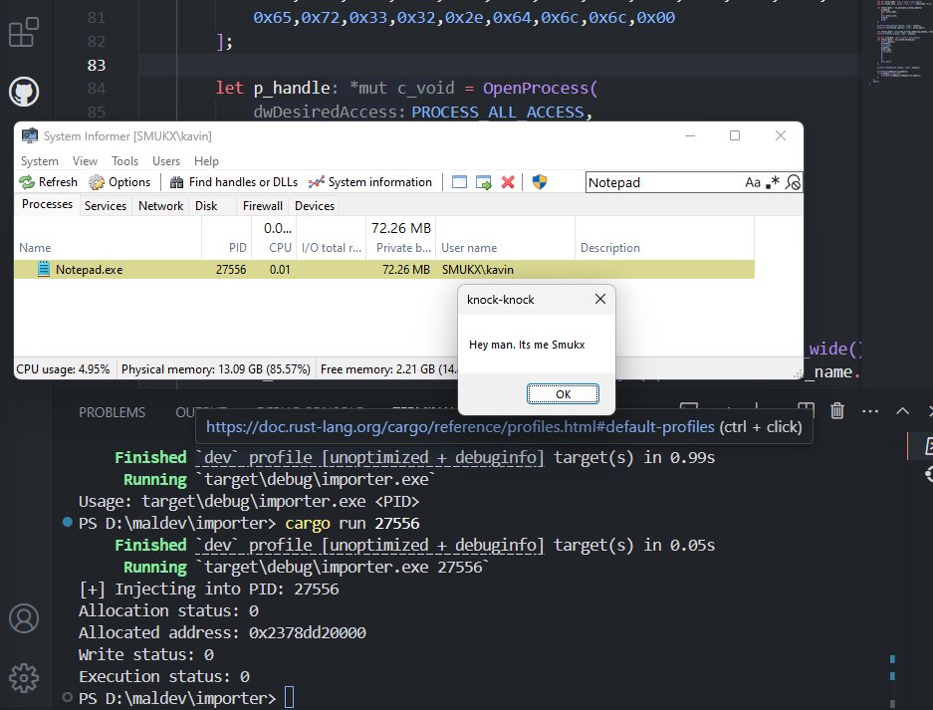Open the View menu in System Informer

click(x=85, y=161)
